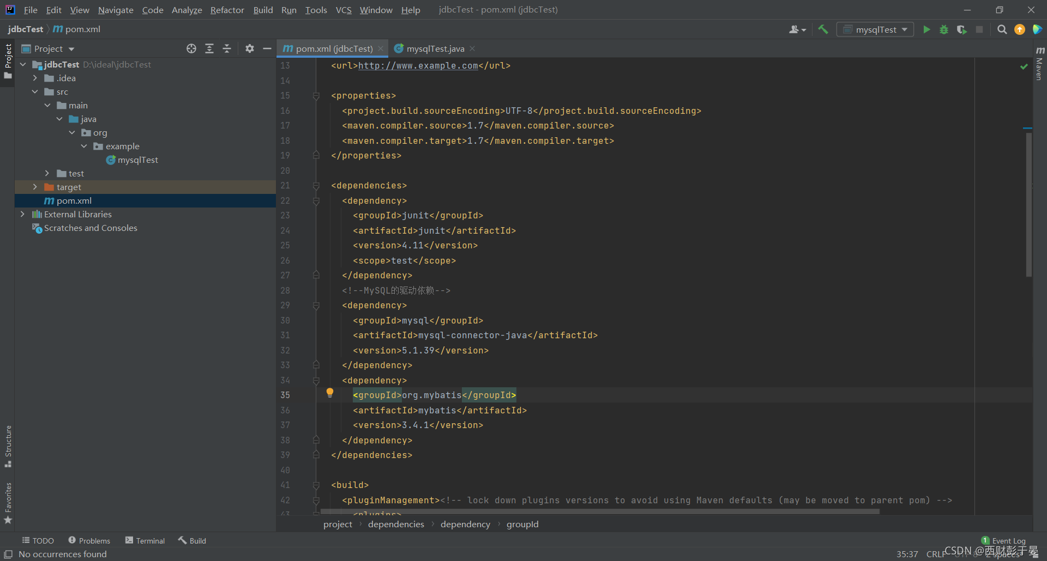The width and height of the screenshot is (1047, 561).
Task: Click the orange update arrow icon
Action: 1020,29
